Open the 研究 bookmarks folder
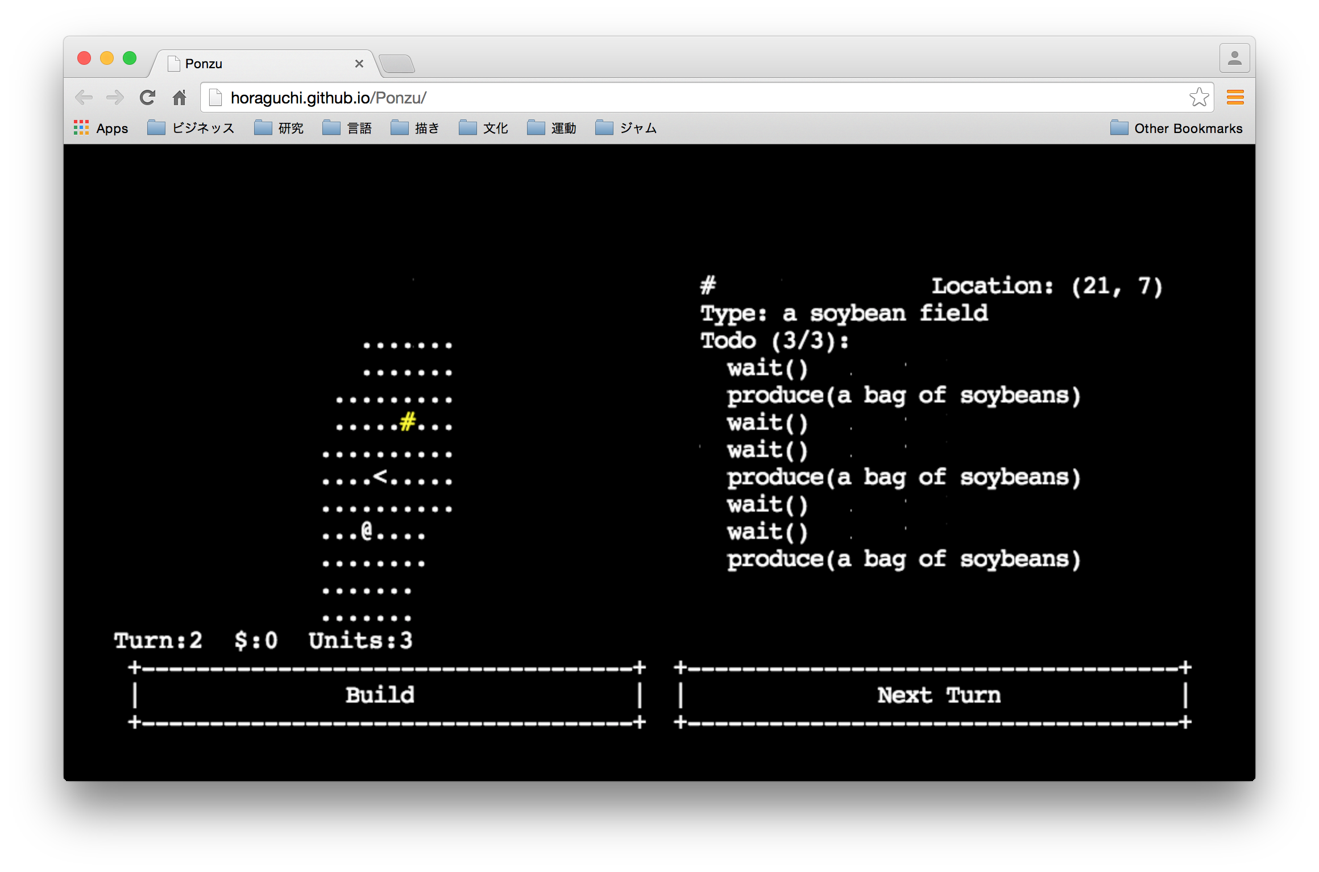The height and width of the screenshot is (872, 1319). pyautogui.click(x=279, y=128)
